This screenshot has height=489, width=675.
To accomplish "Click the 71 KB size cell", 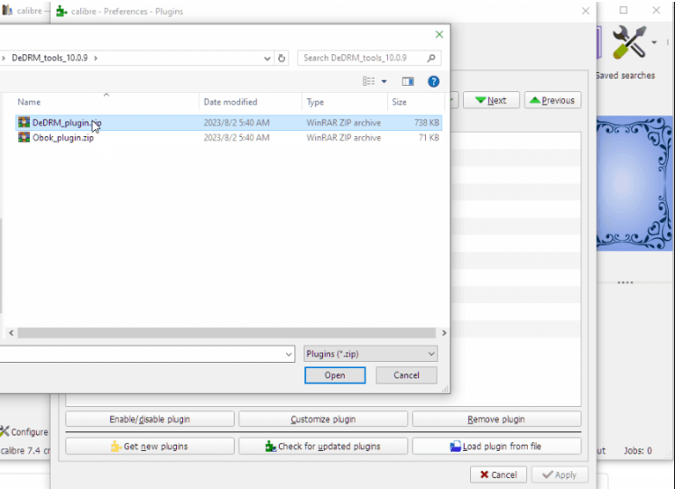I will coord(429,138).
